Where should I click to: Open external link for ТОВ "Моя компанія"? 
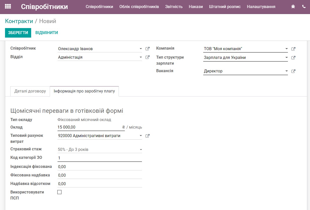coord(293,49)
